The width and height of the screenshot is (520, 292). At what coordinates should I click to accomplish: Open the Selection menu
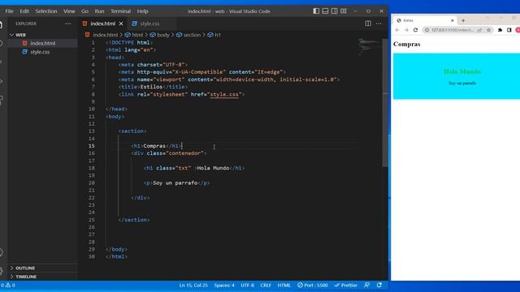(46, 11)
